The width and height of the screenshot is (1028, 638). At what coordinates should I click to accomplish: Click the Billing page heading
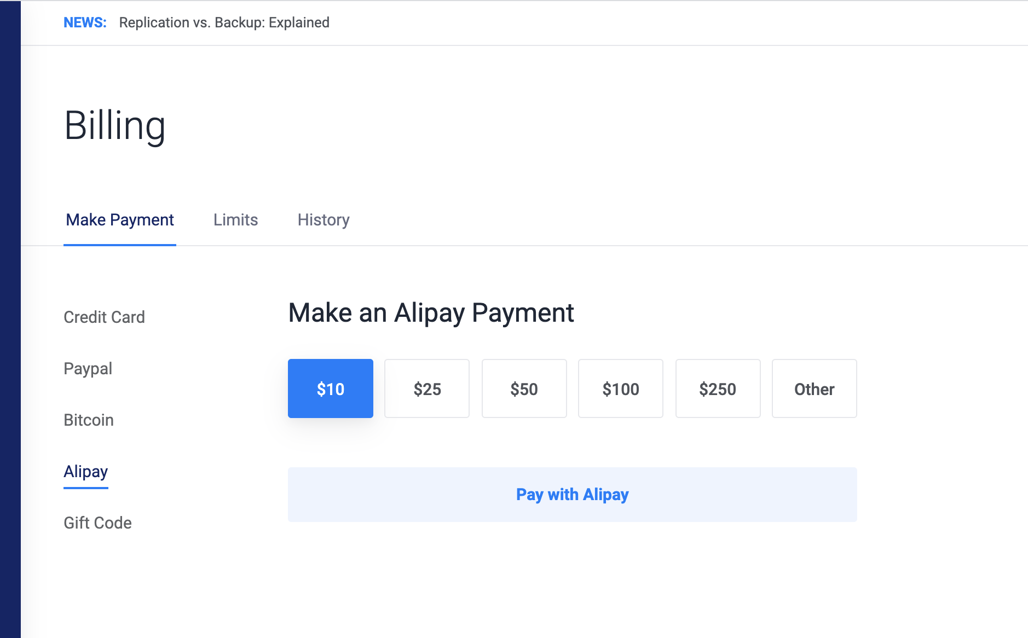tap(115, 126)
